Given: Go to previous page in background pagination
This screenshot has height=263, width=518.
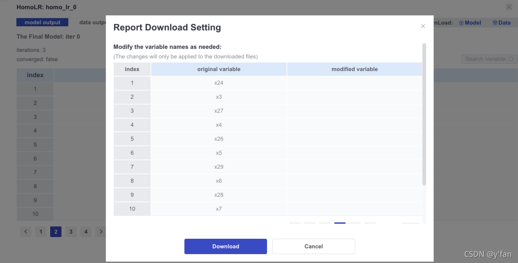Looking at the screenshot, I should [25, 232].
